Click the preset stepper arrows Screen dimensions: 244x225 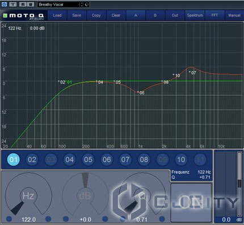pos(82,5)
